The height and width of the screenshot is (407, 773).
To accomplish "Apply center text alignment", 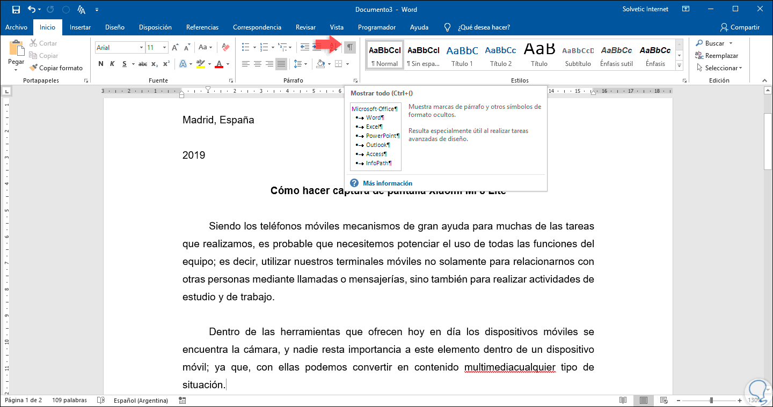I will (x=258, y=64).
